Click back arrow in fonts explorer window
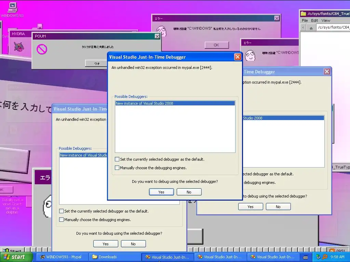This screenshot has width=350, height=262. 303,27
